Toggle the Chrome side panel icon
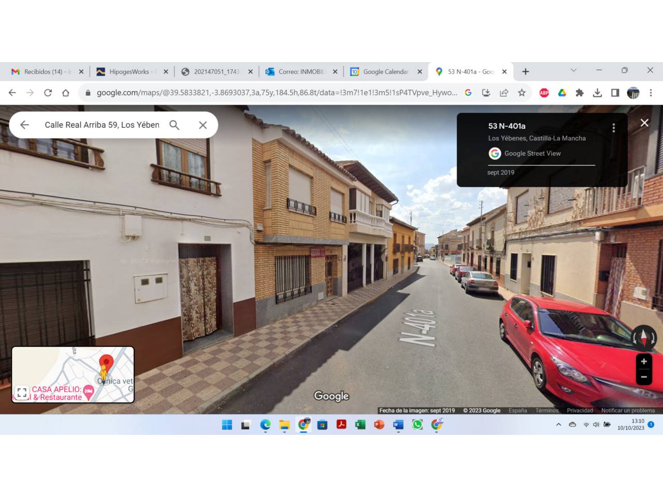This screenshot has width=663, height=497. [615, 93]
